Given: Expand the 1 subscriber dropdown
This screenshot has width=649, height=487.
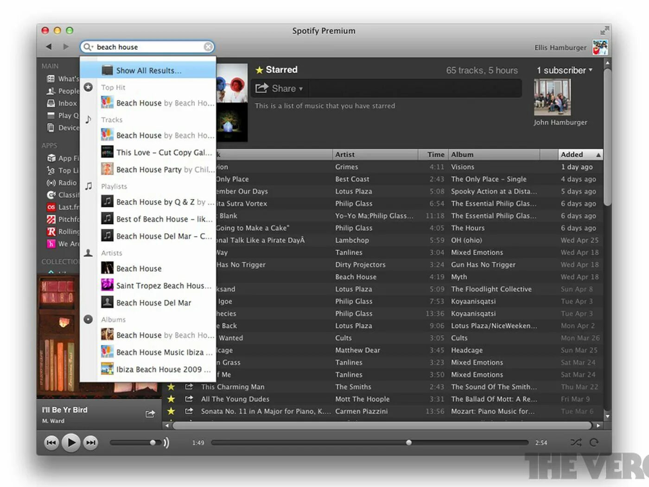Looking at the screenshot, I should pos(565,70).
